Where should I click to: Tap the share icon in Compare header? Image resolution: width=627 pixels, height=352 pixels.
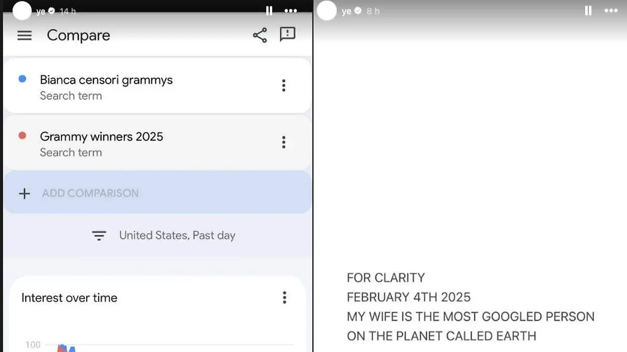click(260, 35)
